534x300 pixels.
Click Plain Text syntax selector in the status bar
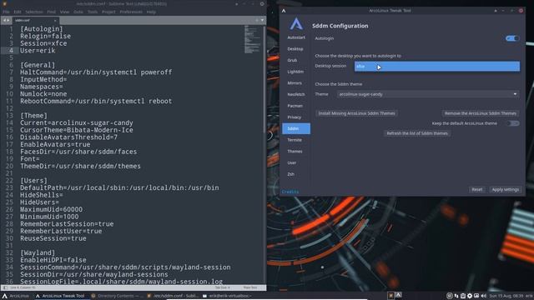(250, 287)
